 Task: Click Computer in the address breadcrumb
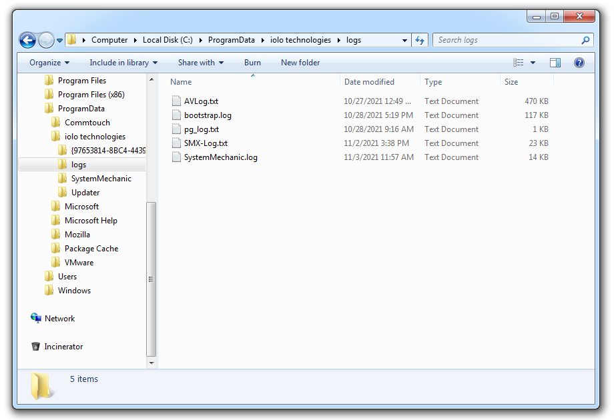(x=109, y=40)
